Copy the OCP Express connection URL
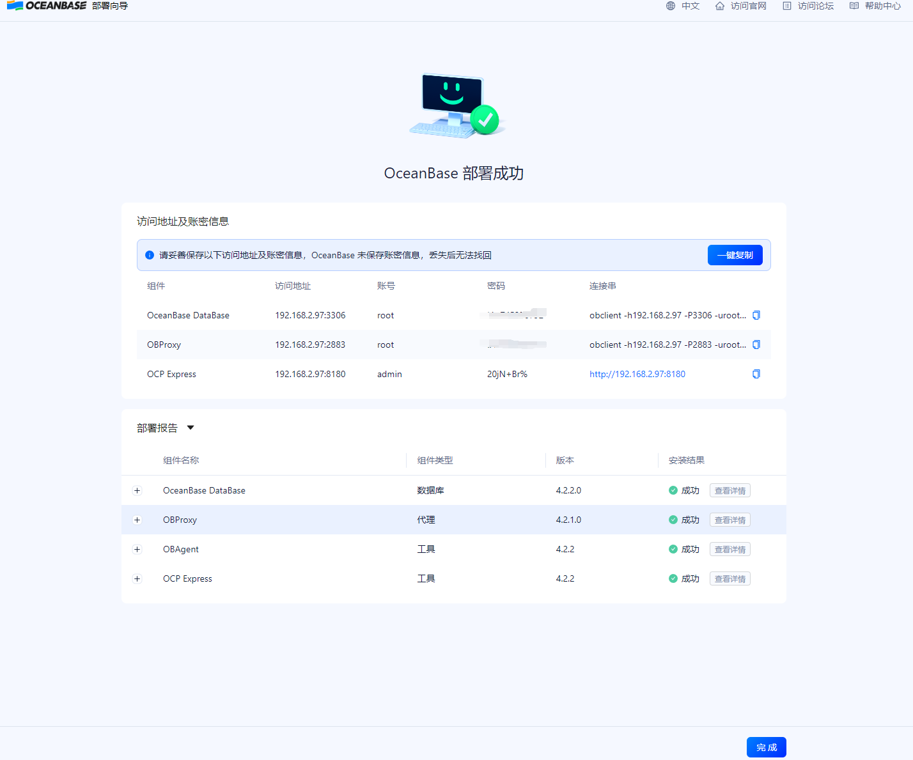Screen dimensions: 913x760 [x=756, y=374]
